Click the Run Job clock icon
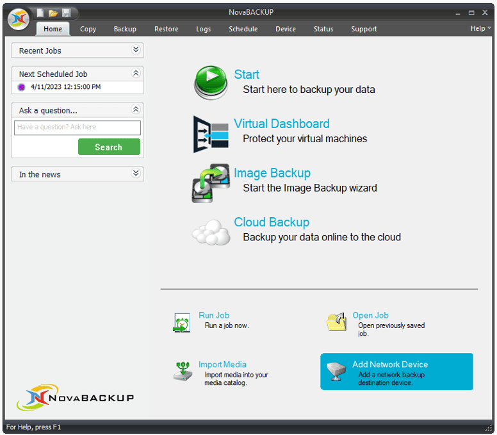The width and height of the screenshot is (497, 435). pyautogui.click(x=182, y=322)
